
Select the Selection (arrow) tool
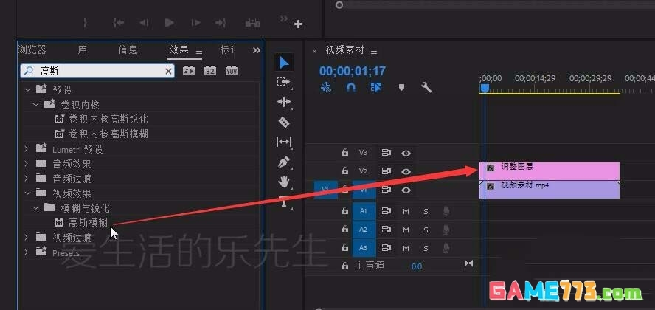[284, 62]
